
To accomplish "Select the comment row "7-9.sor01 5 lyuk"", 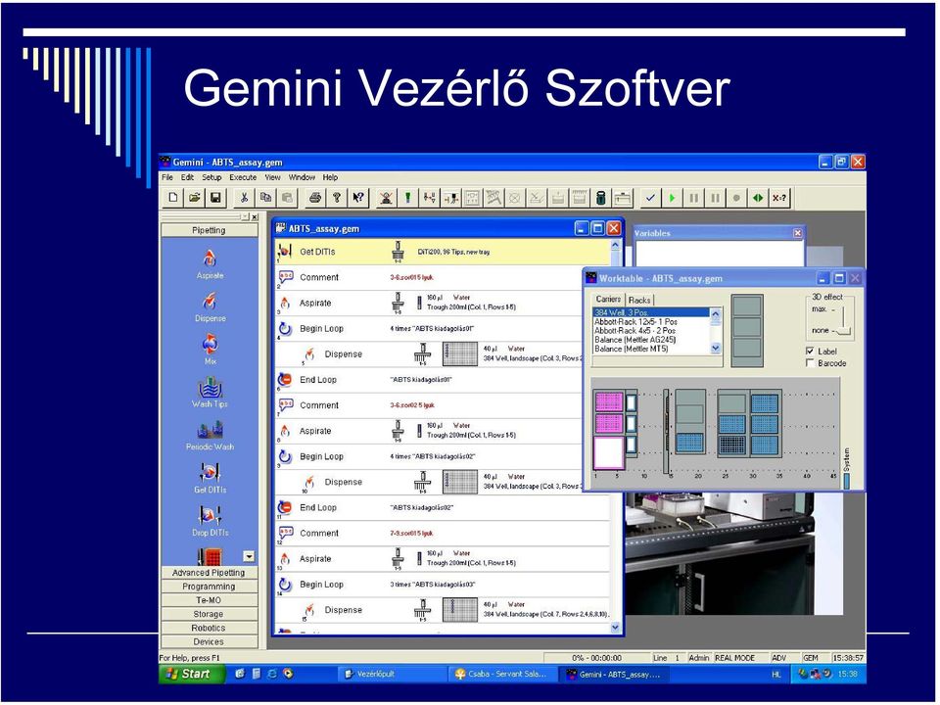I will coord(443,534).
